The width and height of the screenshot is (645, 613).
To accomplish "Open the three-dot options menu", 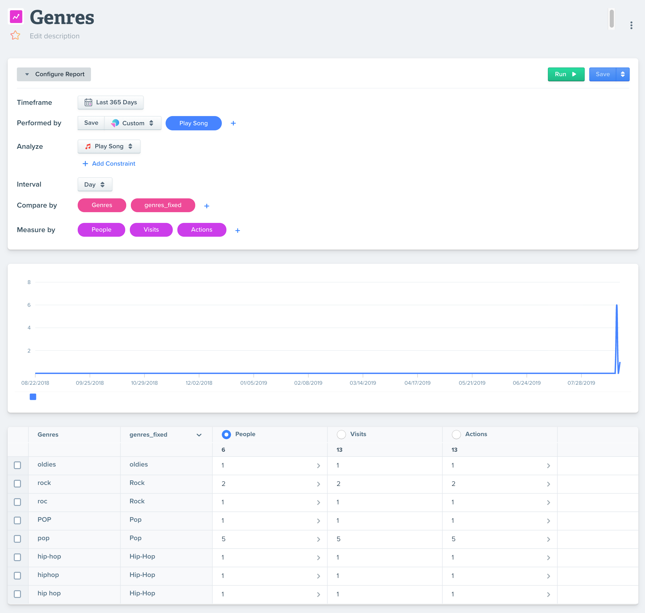I will point(631,25).
